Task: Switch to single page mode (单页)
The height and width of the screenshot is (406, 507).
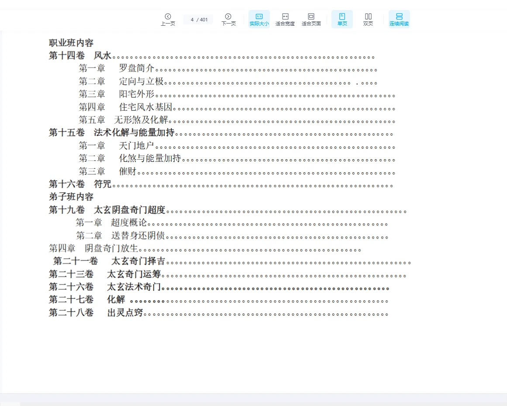Action: 342,19
